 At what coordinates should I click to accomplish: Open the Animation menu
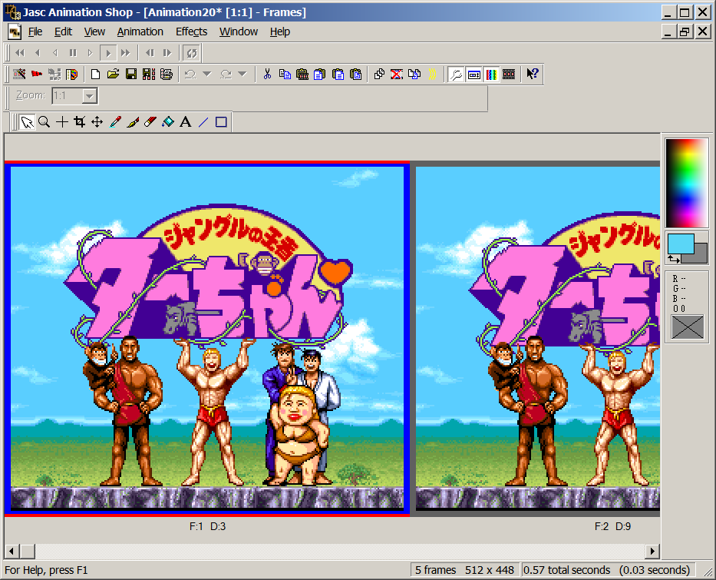pos(140,31)
